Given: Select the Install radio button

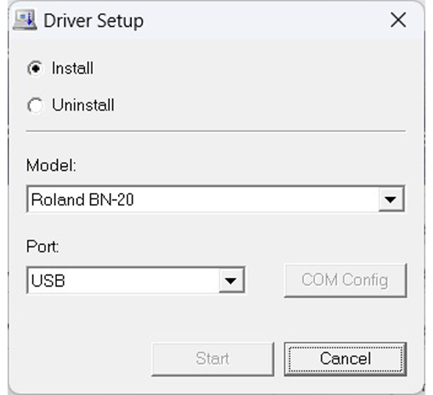Looking at the screenshot, I should coord(35,68).
